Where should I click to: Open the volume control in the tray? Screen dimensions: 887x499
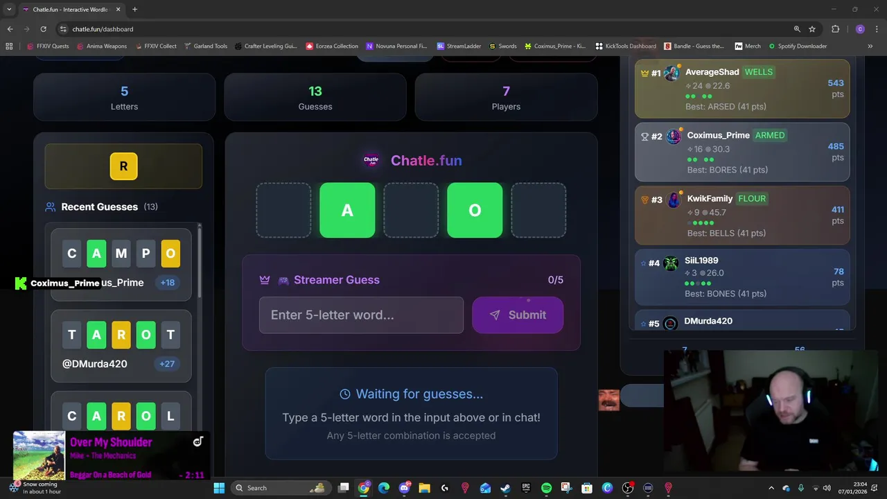click(826, 488)
